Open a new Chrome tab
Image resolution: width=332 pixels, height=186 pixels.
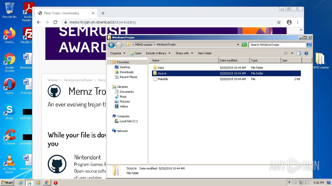[x=103, y=13]
